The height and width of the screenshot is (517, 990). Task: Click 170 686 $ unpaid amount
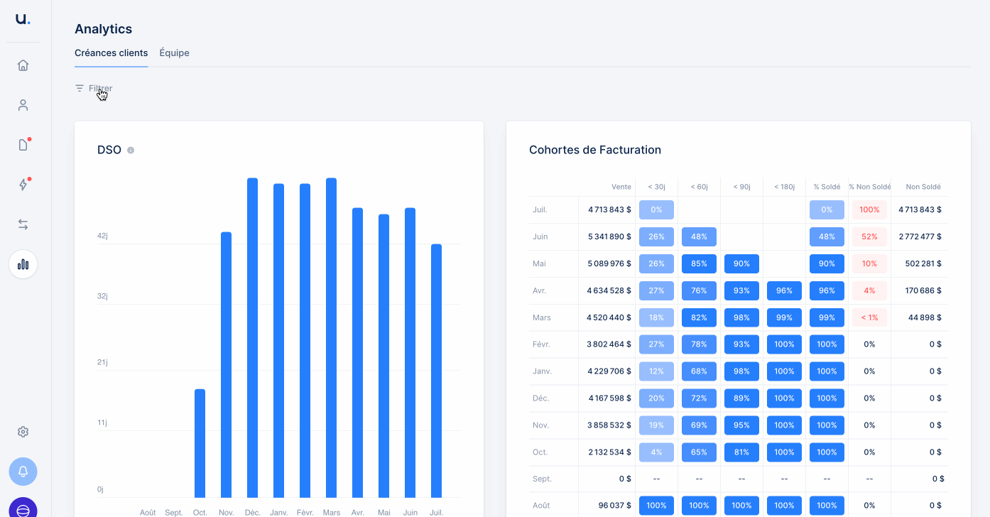point(925,290)
